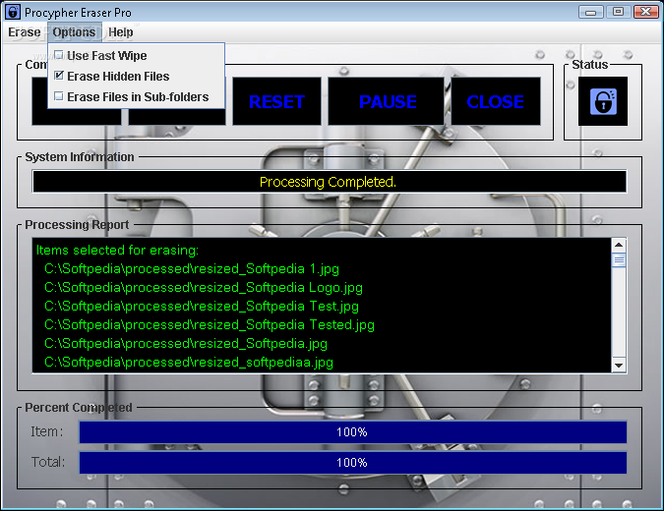664x511 pixels.
Task: Minimize the Procypher Eraser Pro window
Action: coord(591,12)
